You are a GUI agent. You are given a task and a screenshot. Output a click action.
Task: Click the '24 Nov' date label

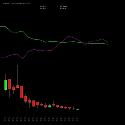[17, 119]
